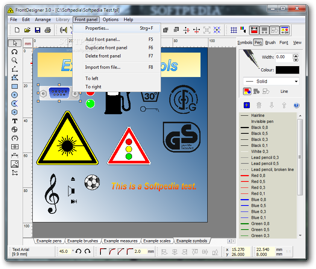Choose Add front panel... menu entry
316x269 pixels.
pyautogui.click(x=117, y=39)
